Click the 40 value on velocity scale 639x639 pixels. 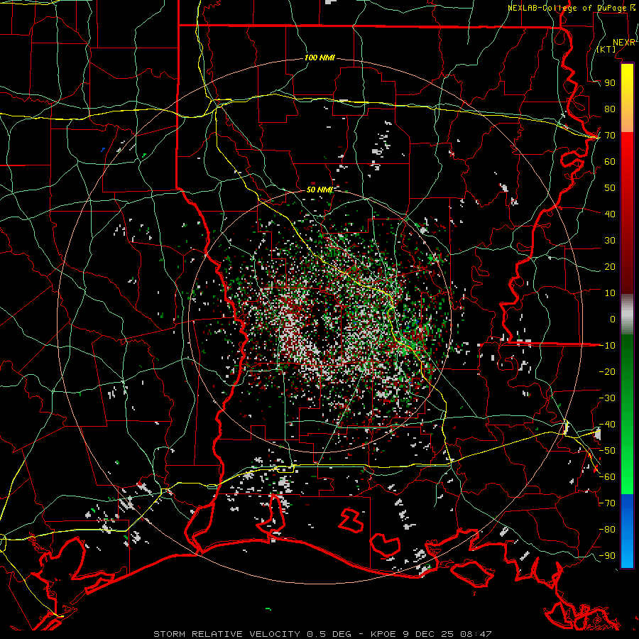coord(610,214)
